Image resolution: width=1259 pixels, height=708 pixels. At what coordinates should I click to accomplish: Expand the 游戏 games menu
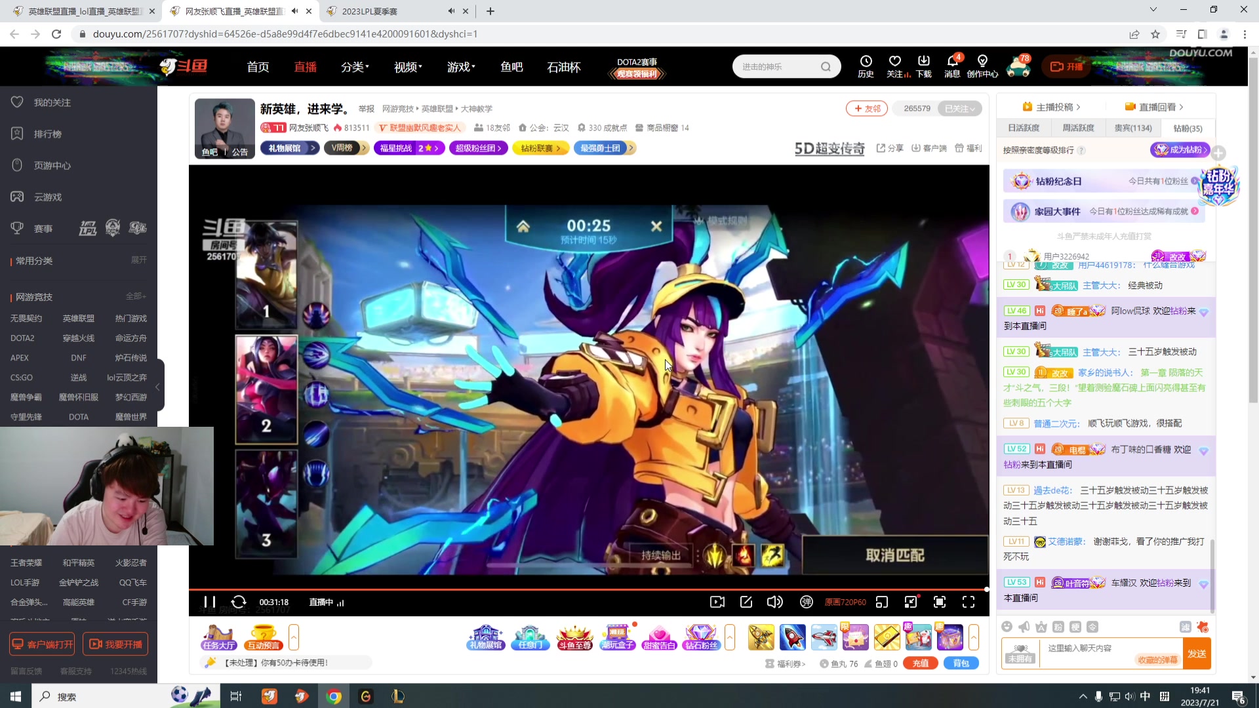[461, 67]
